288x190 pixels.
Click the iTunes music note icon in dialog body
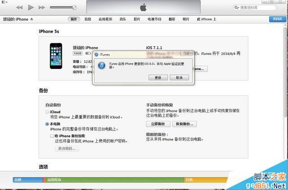pos(102,66)
